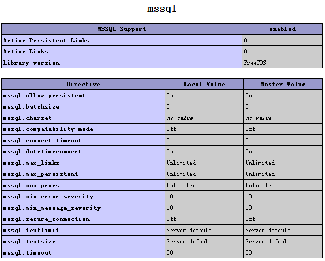
Task: Select the mssql.allow_persistent directive cell
Action: pos(83,95)
